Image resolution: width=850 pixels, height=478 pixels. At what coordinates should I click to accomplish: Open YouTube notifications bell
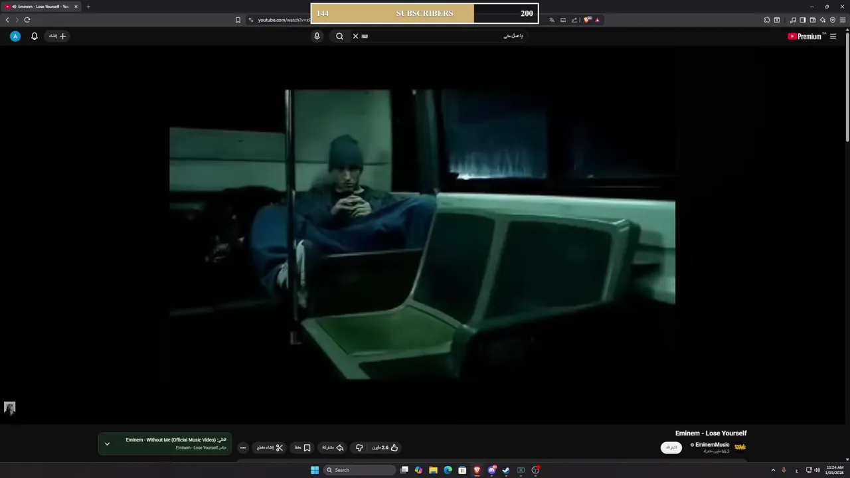point(35,36)
